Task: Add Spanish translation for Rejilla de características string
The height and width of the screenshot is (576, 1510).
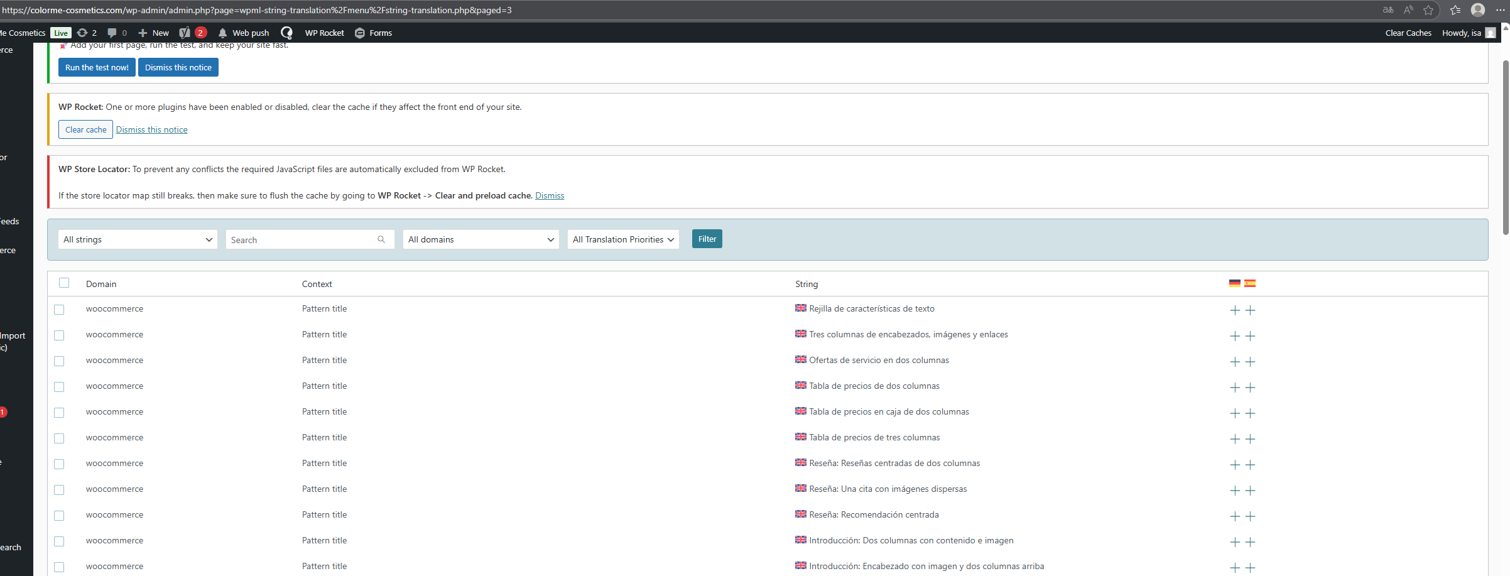Action: (x=1250, y=310)
